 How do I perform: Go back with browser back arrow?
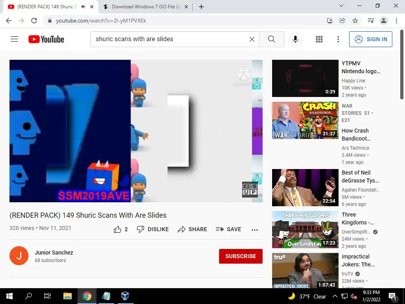pos(9,21)
